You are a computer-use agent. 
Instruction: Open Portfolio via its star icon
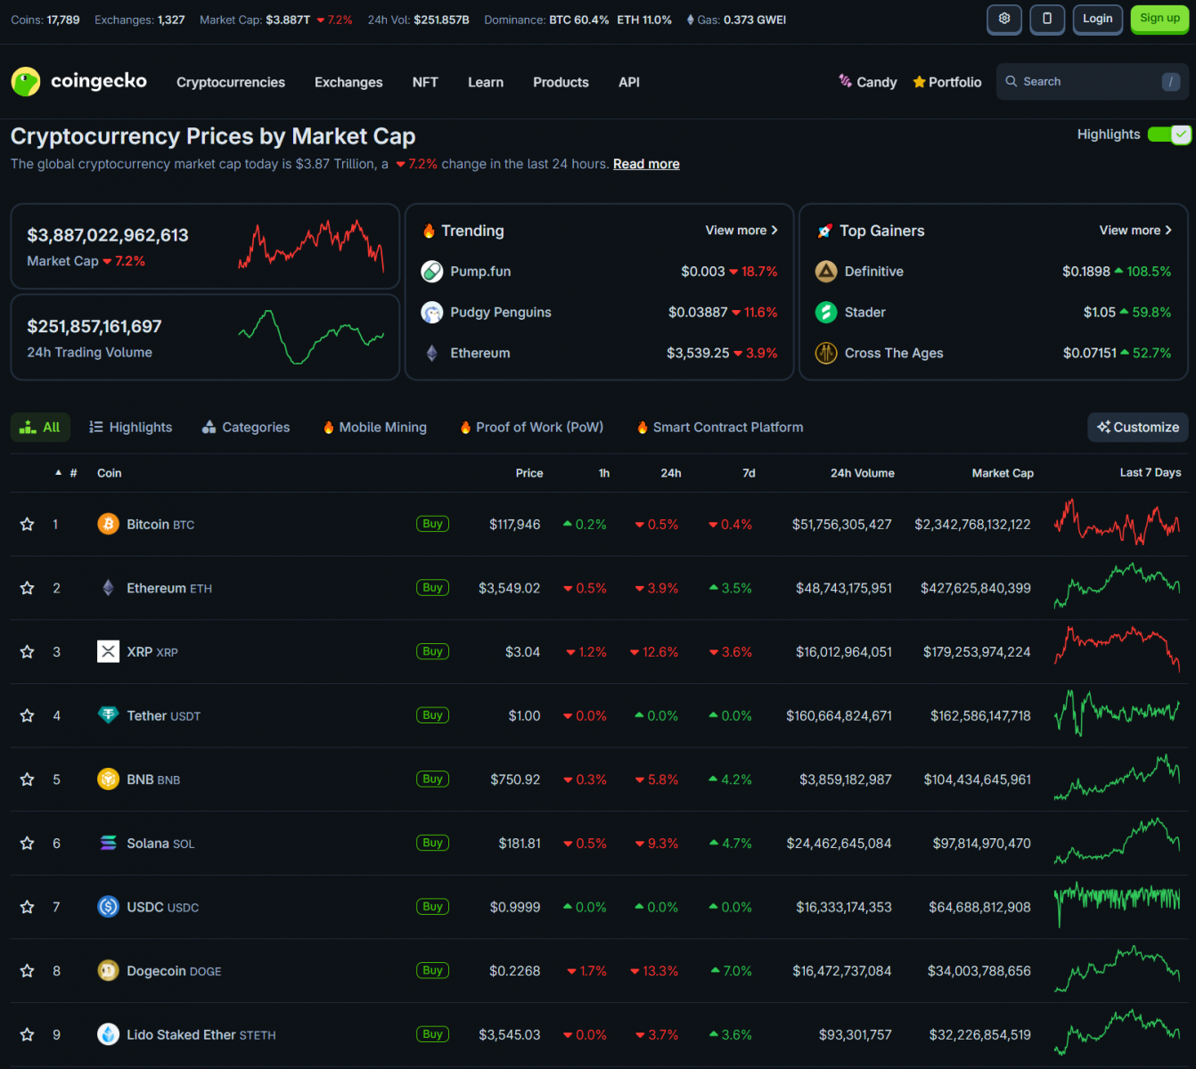tap(919, 81)
